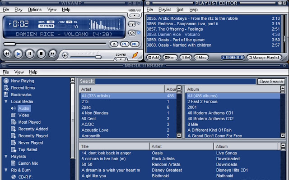Select AC/DC in the artist list
The image size is (289, 180).
click(x=128, y=124)
